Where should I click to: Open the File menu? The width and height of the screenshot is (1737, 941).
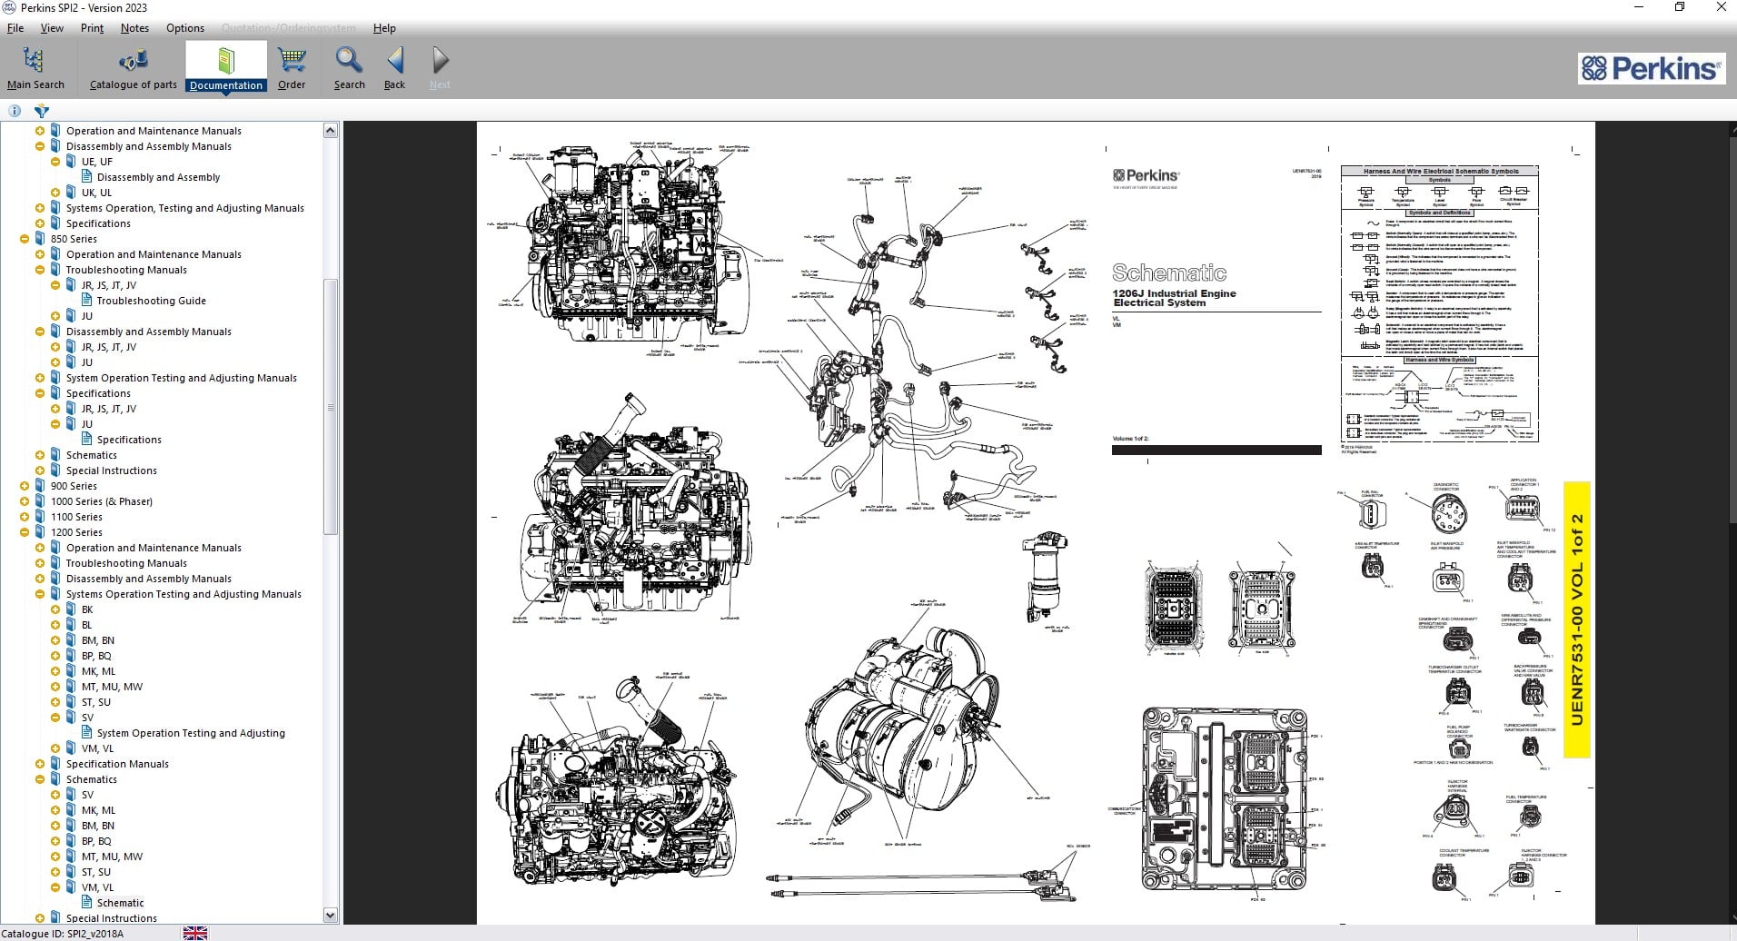(15, 28)
